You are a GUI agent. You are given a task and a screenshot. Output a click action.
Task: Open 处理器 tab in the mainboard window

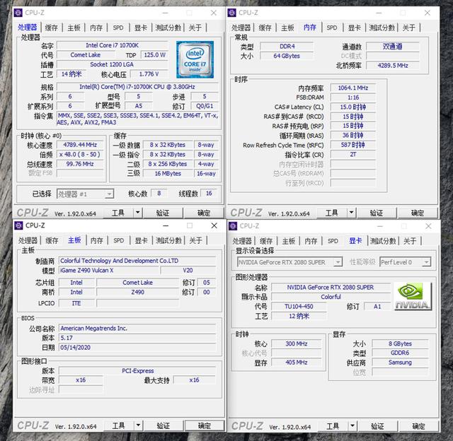[x=28, y=240]
